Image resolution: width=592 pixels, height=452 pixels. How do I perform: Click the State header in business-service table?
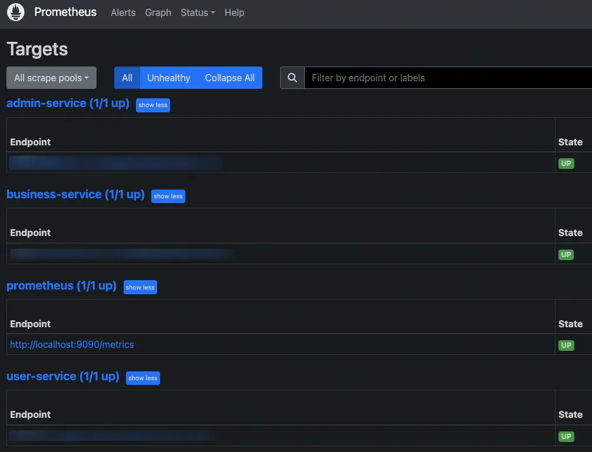[x=570, y=232]
